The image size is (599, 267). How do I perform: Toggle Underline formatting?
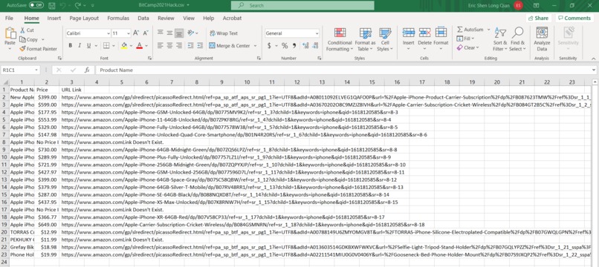pos(88,46)
